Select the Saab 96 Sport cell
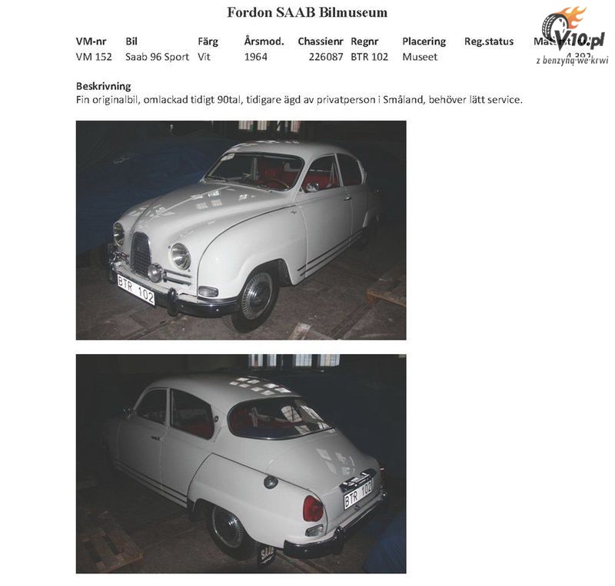Screen dimensions: 615x586 point(157,58)
